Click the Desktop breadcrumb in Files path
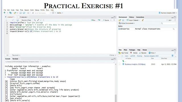The height and width of the screenshot is (102, 182). point(140,56)
